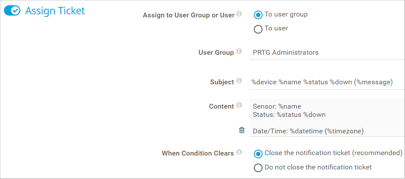Select Do not close the notification ticket

tap(258, 168)
